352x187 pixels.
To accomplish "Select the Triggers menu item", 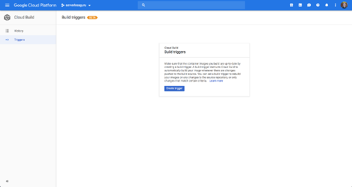I will 28,40.
